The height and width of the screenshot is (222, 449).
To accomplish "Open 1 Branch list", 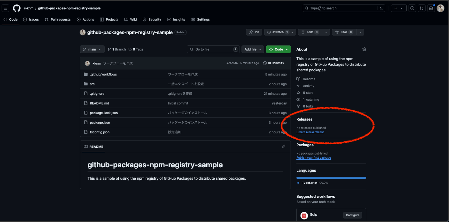I will click(x=117, y=49).
